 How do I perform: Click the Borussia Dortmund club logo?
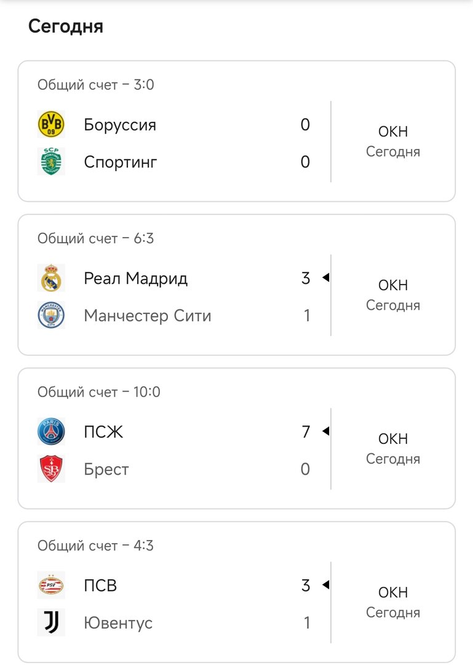click(x=50, y=125)
